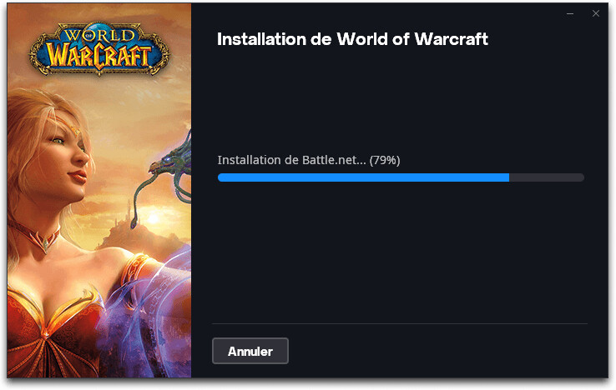
Task: Click the horizontal separator above Annuler
Action: coord(400,323)
